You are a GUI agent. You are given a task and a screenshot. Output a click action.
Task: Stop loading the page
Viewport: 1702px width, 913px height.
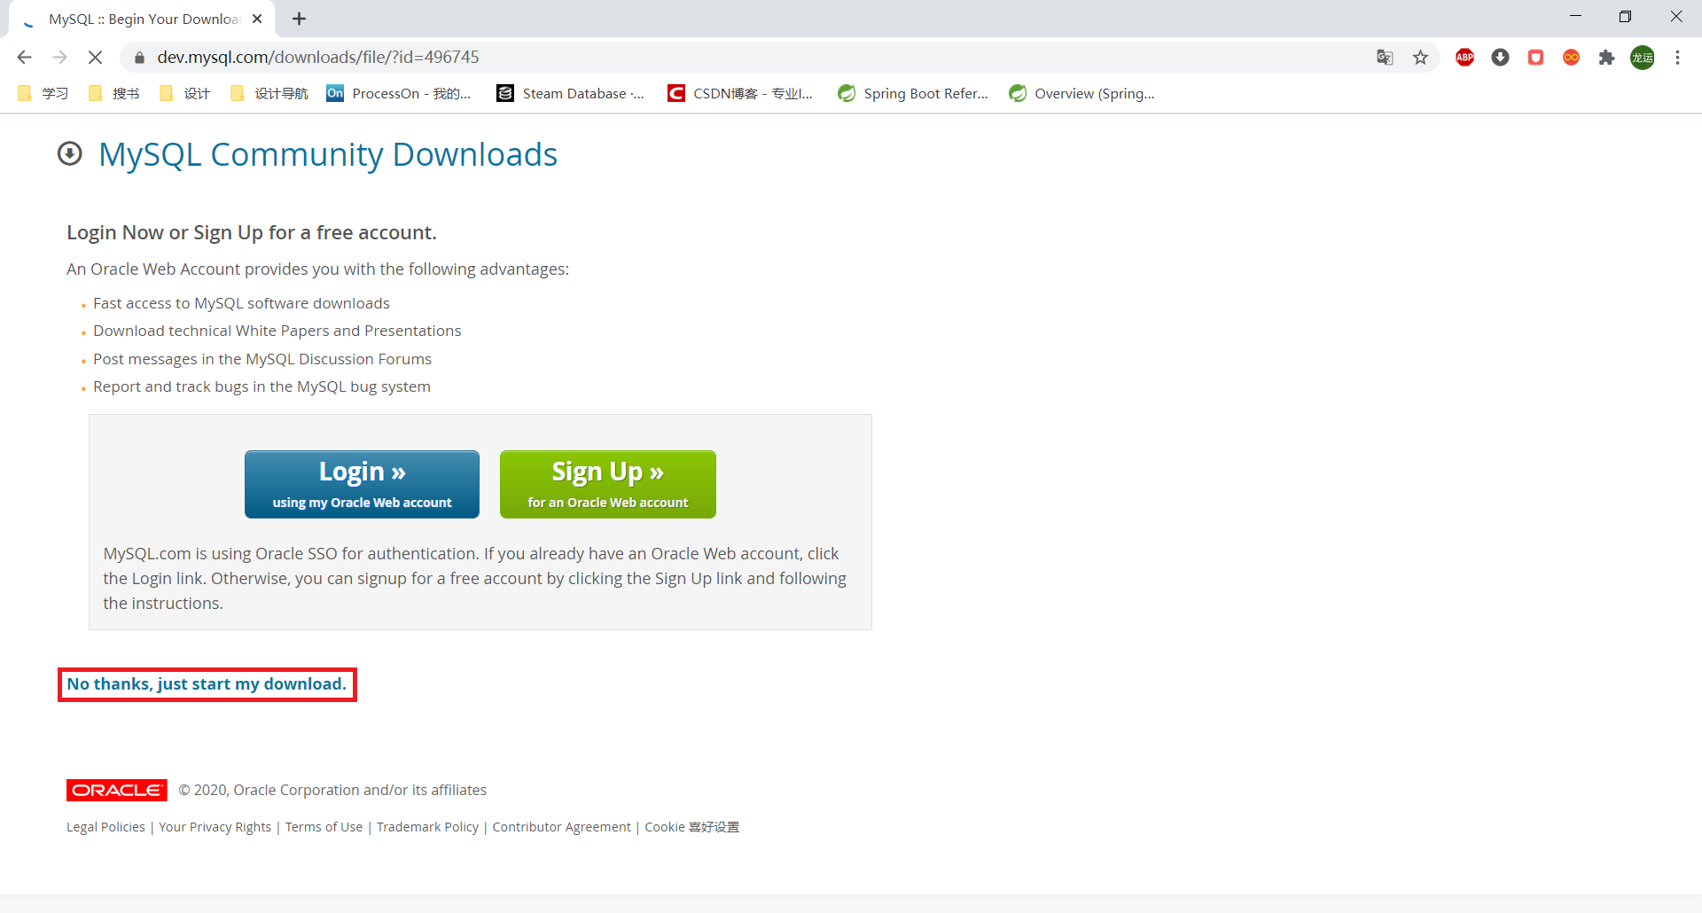(95, 58)
